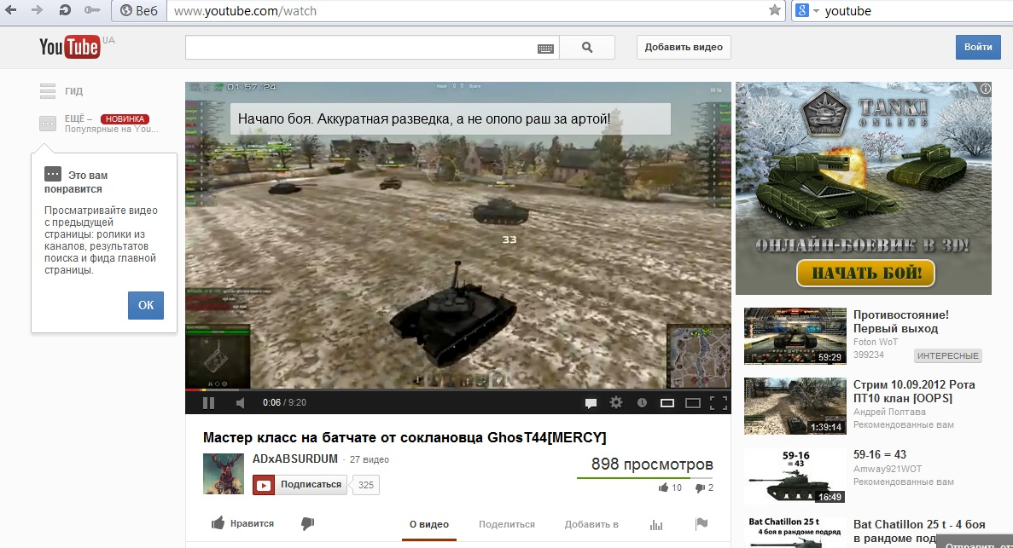Subscribe with the Подписаться button
Image resolution: width=1013 pixels, height=548 pixels.
300,485
